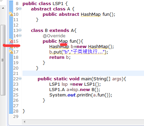Click 'System.out.println(a.fun());' statement
The image size is (144, 126).
tap(81, 95)
